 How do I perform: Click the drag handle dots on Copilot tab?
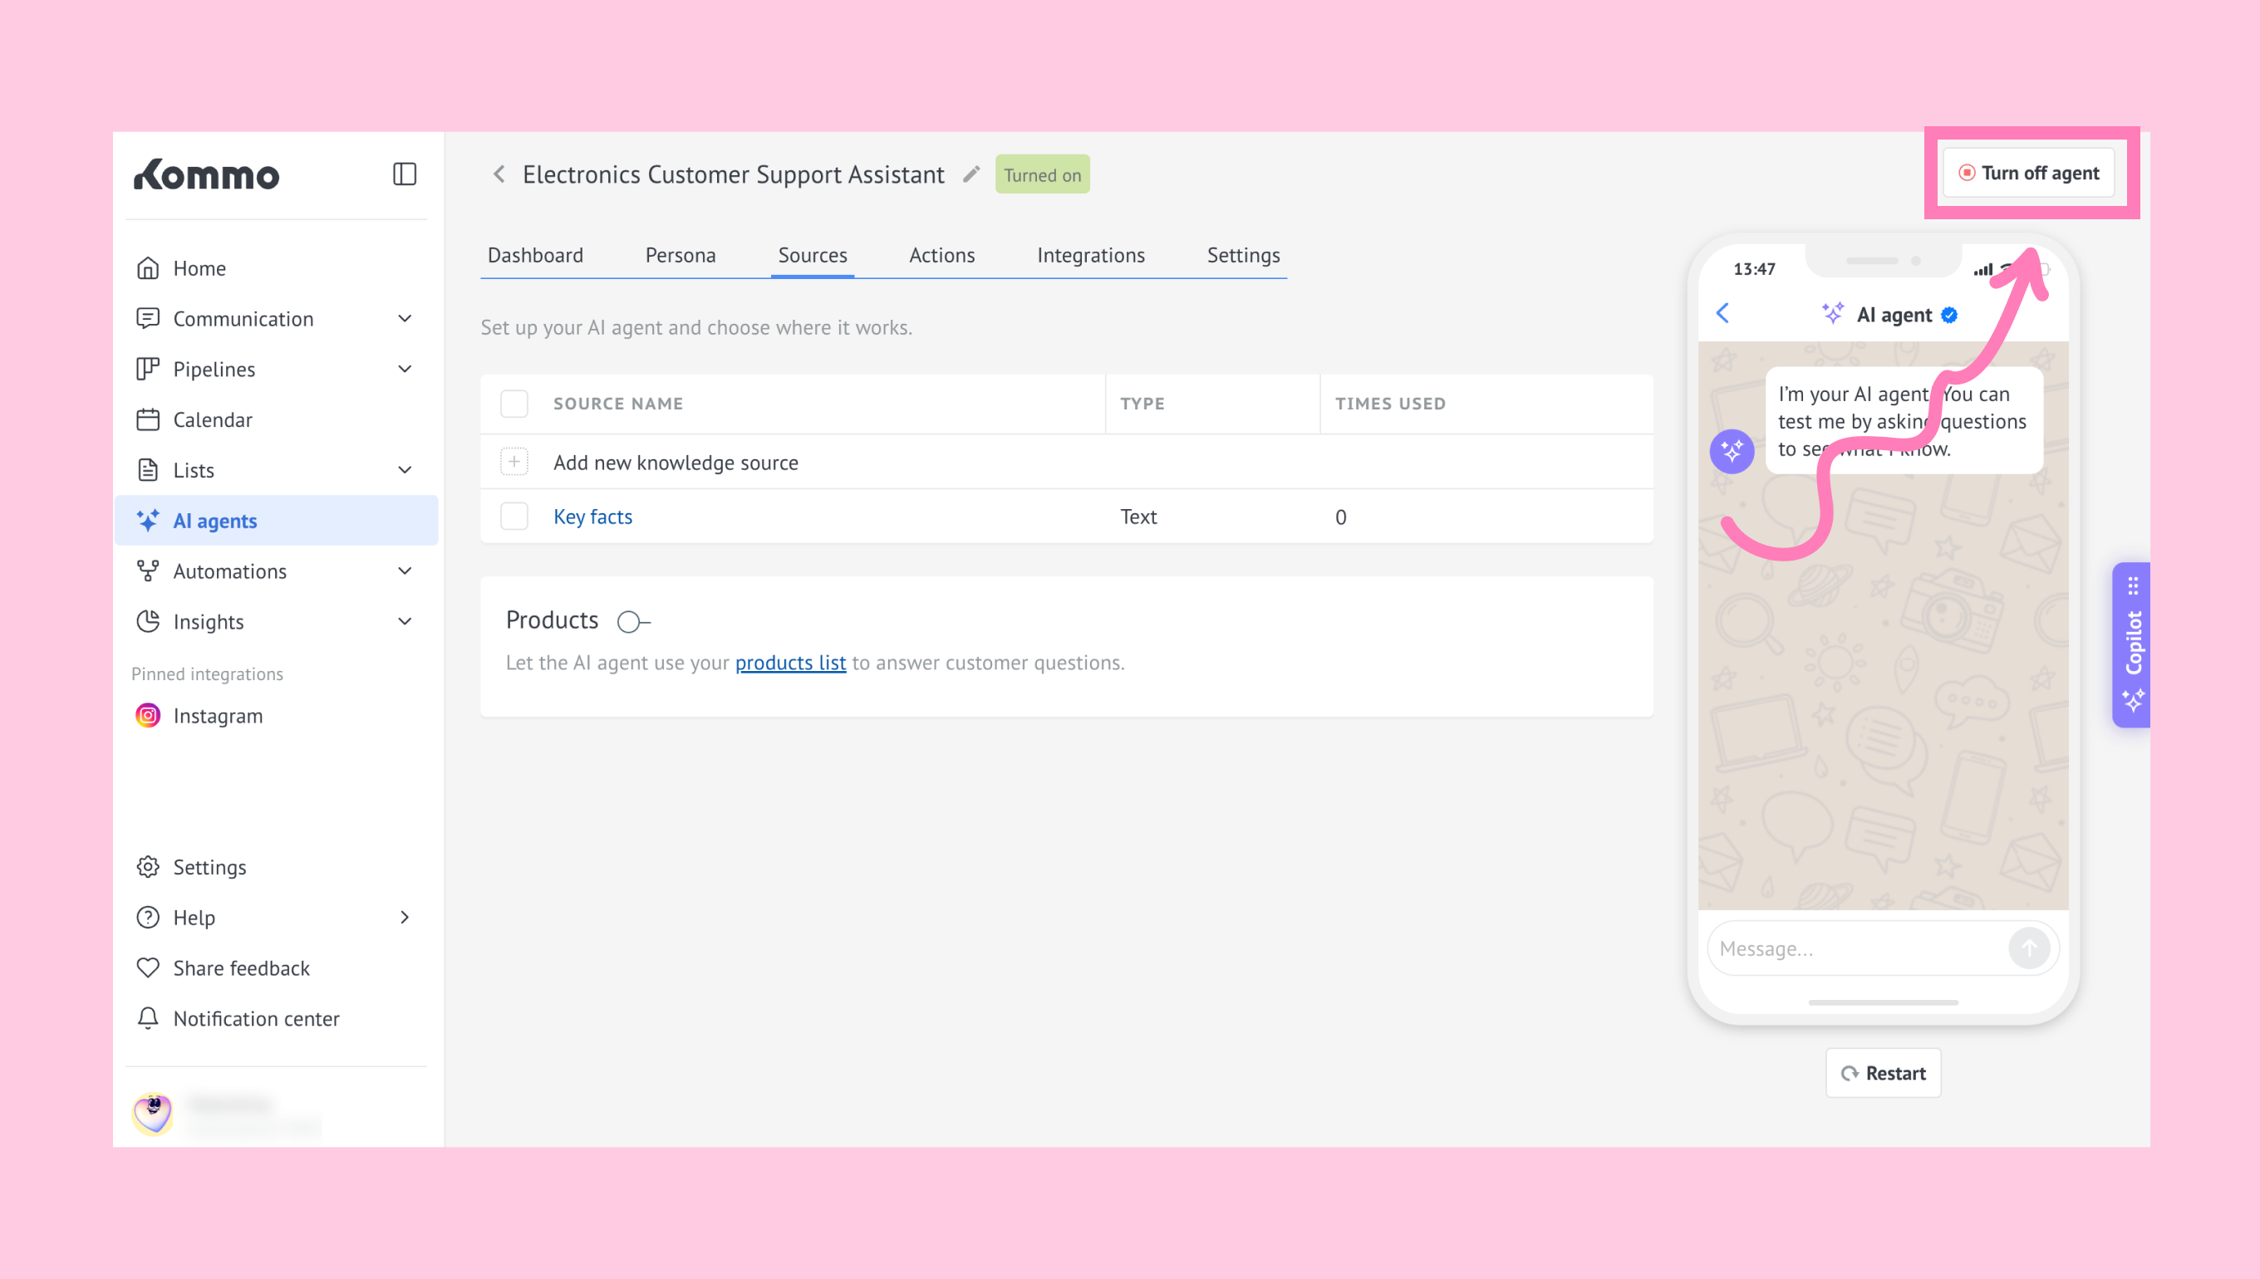coord(2133,586)
